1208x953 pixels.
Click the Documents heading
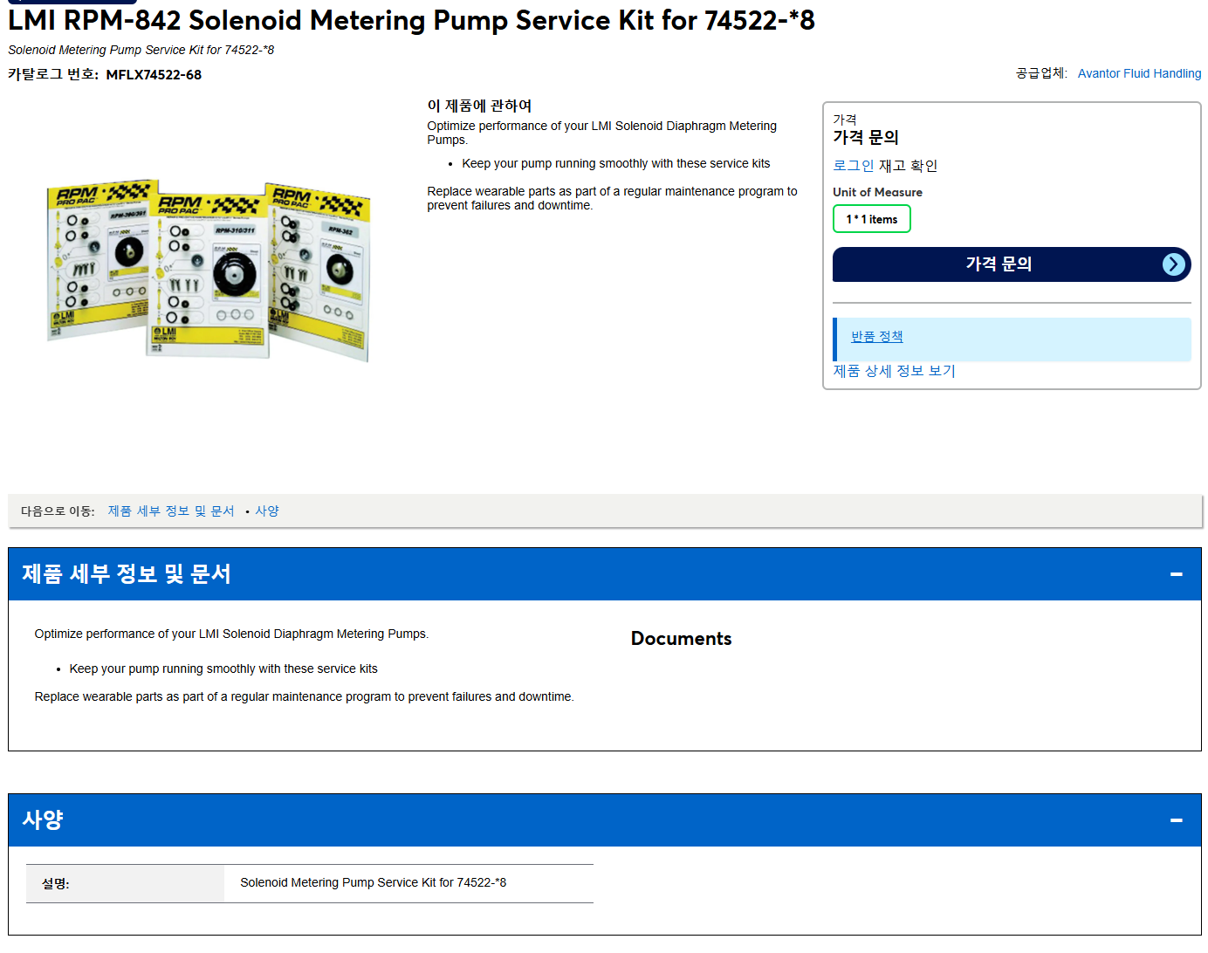(x=681, y=639)
